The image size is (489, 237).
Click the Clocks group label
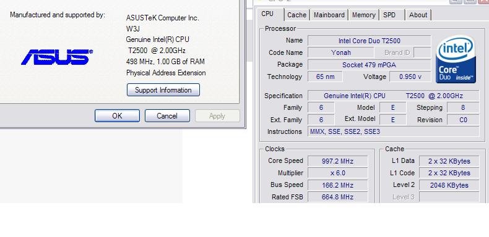pos(275,149)
